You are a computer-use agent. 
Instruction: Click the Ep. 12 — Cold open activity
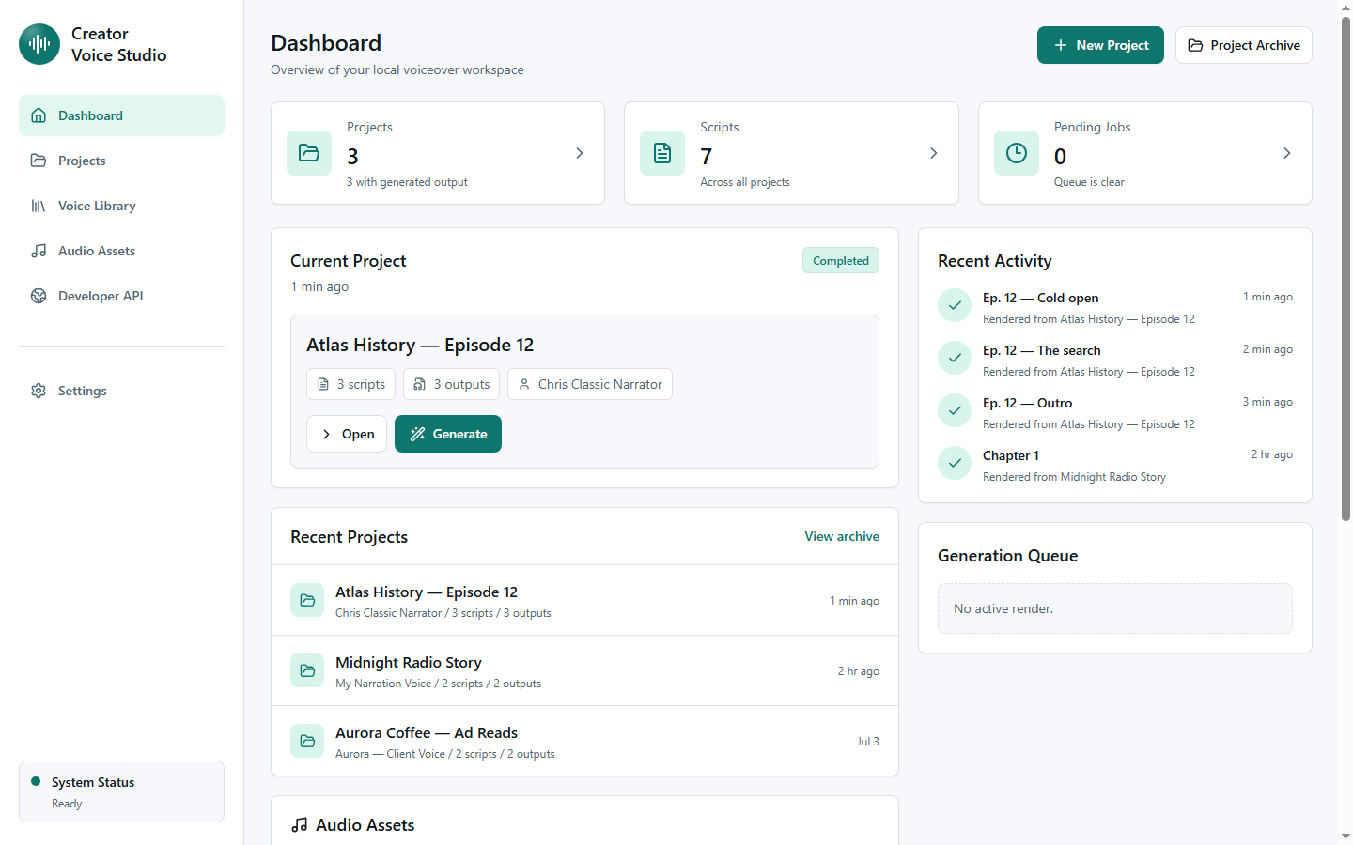coord(1115,307)
